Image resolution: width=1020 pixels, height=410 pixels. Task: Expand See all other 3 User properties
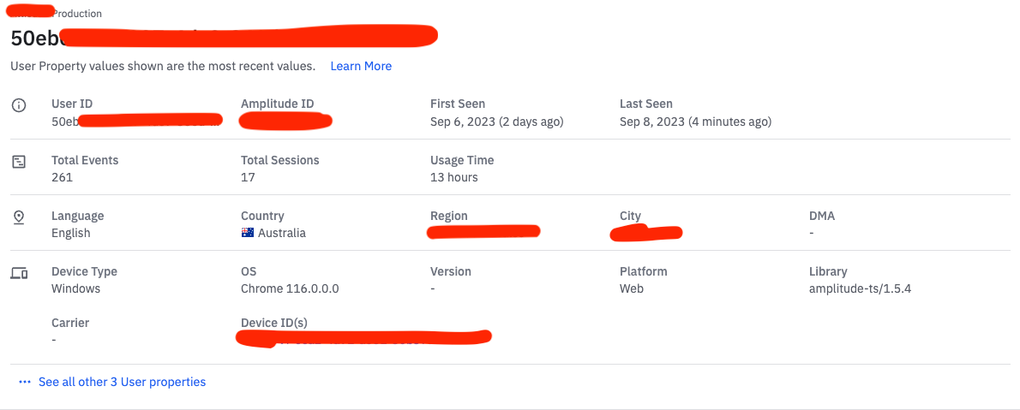point(123,382)
